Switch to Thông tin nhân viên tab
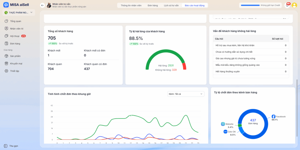300x150 pixels. click(x=130, y=5)
